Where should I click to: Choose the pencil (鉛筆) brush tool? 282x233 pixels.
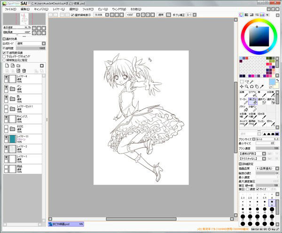(243, 94)
